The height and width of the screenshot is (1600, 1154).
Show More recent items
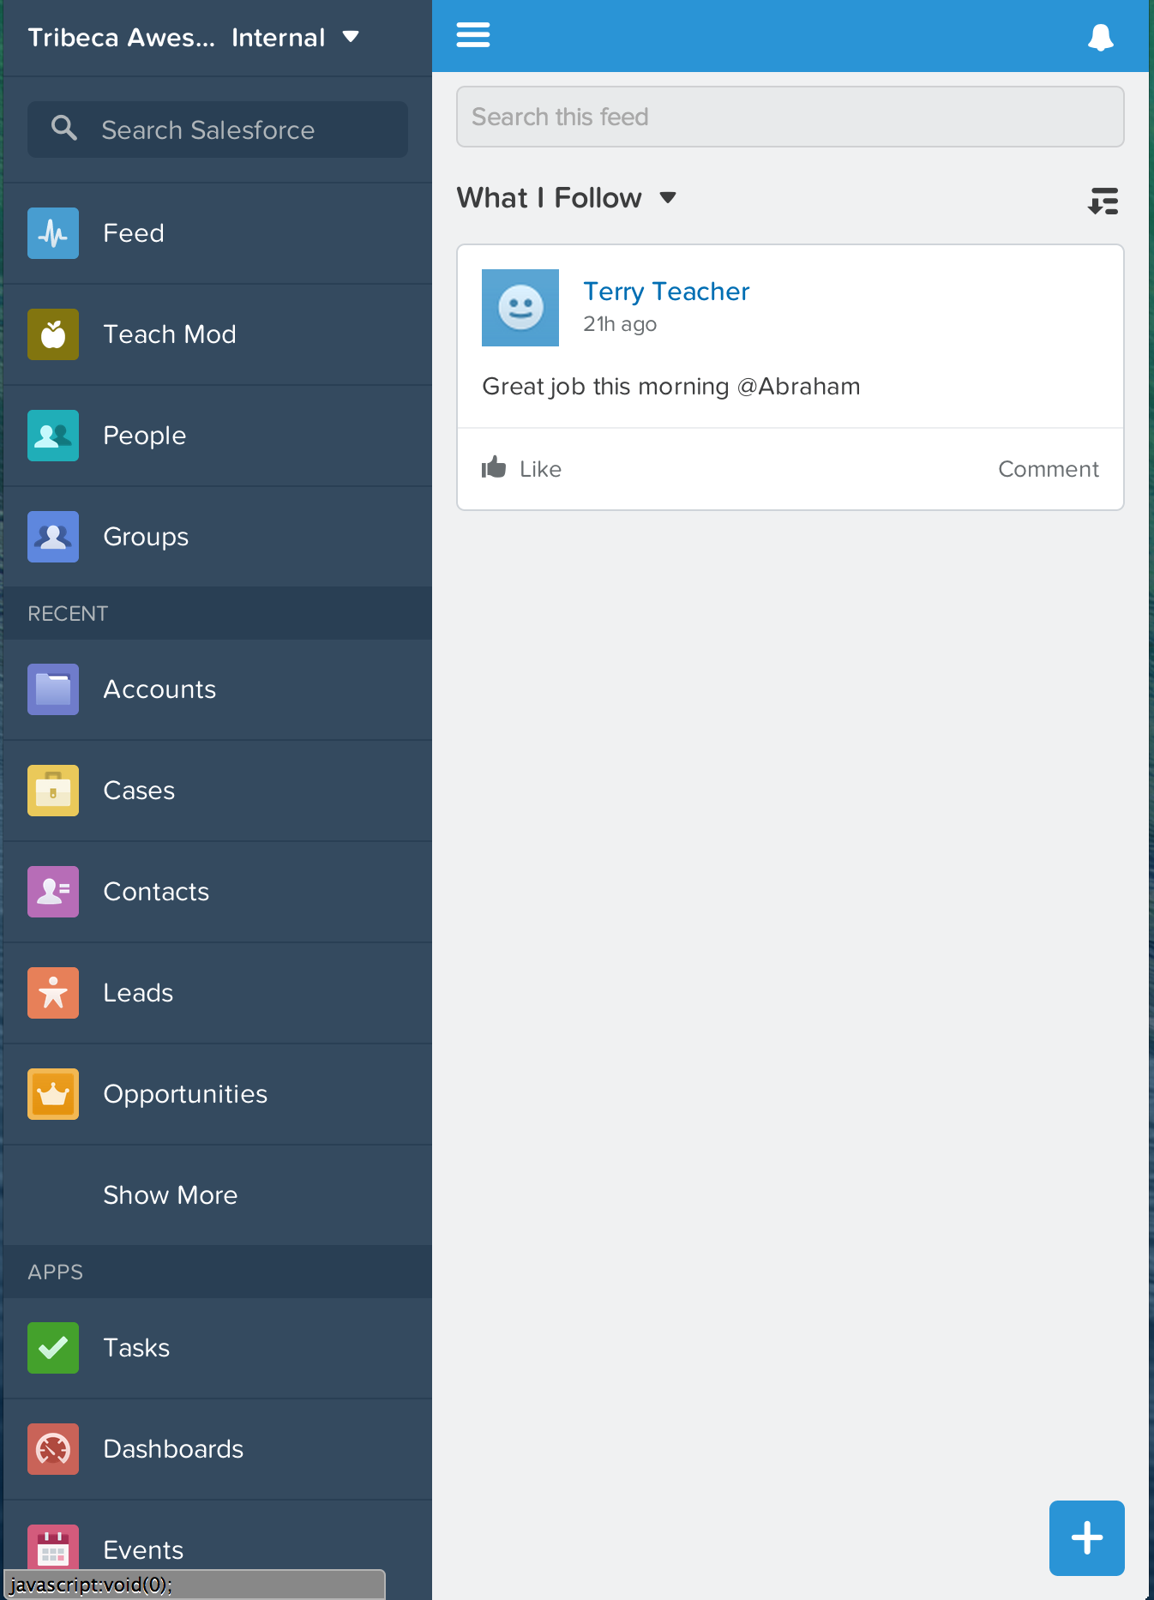(x=218, y=1195)
